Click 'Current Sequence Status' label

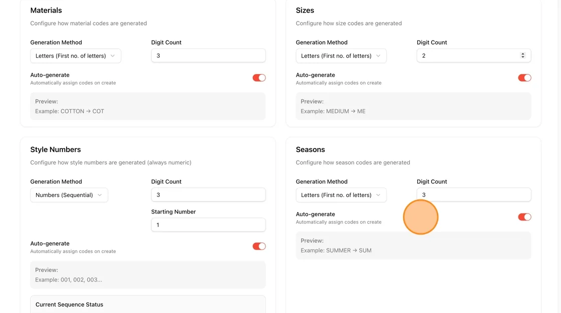pos(69,304)
